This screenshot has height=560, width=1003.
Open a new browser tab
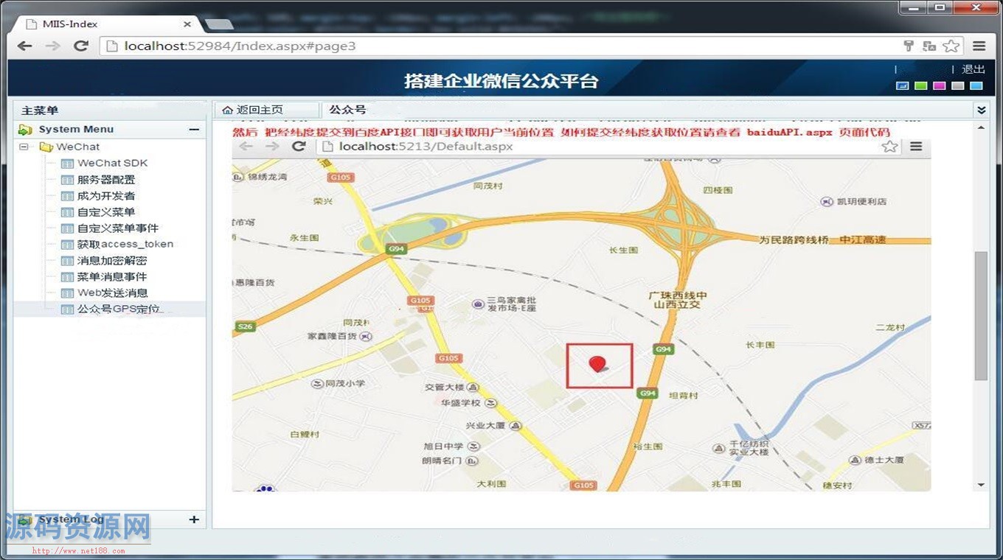pyautogui.click(x=219, y=24)
